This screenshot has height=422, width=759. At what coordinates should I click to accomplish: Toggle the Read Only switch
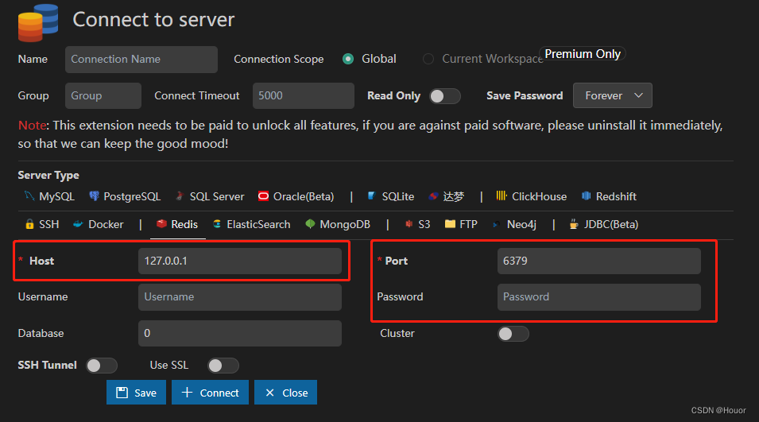[445, 96]
